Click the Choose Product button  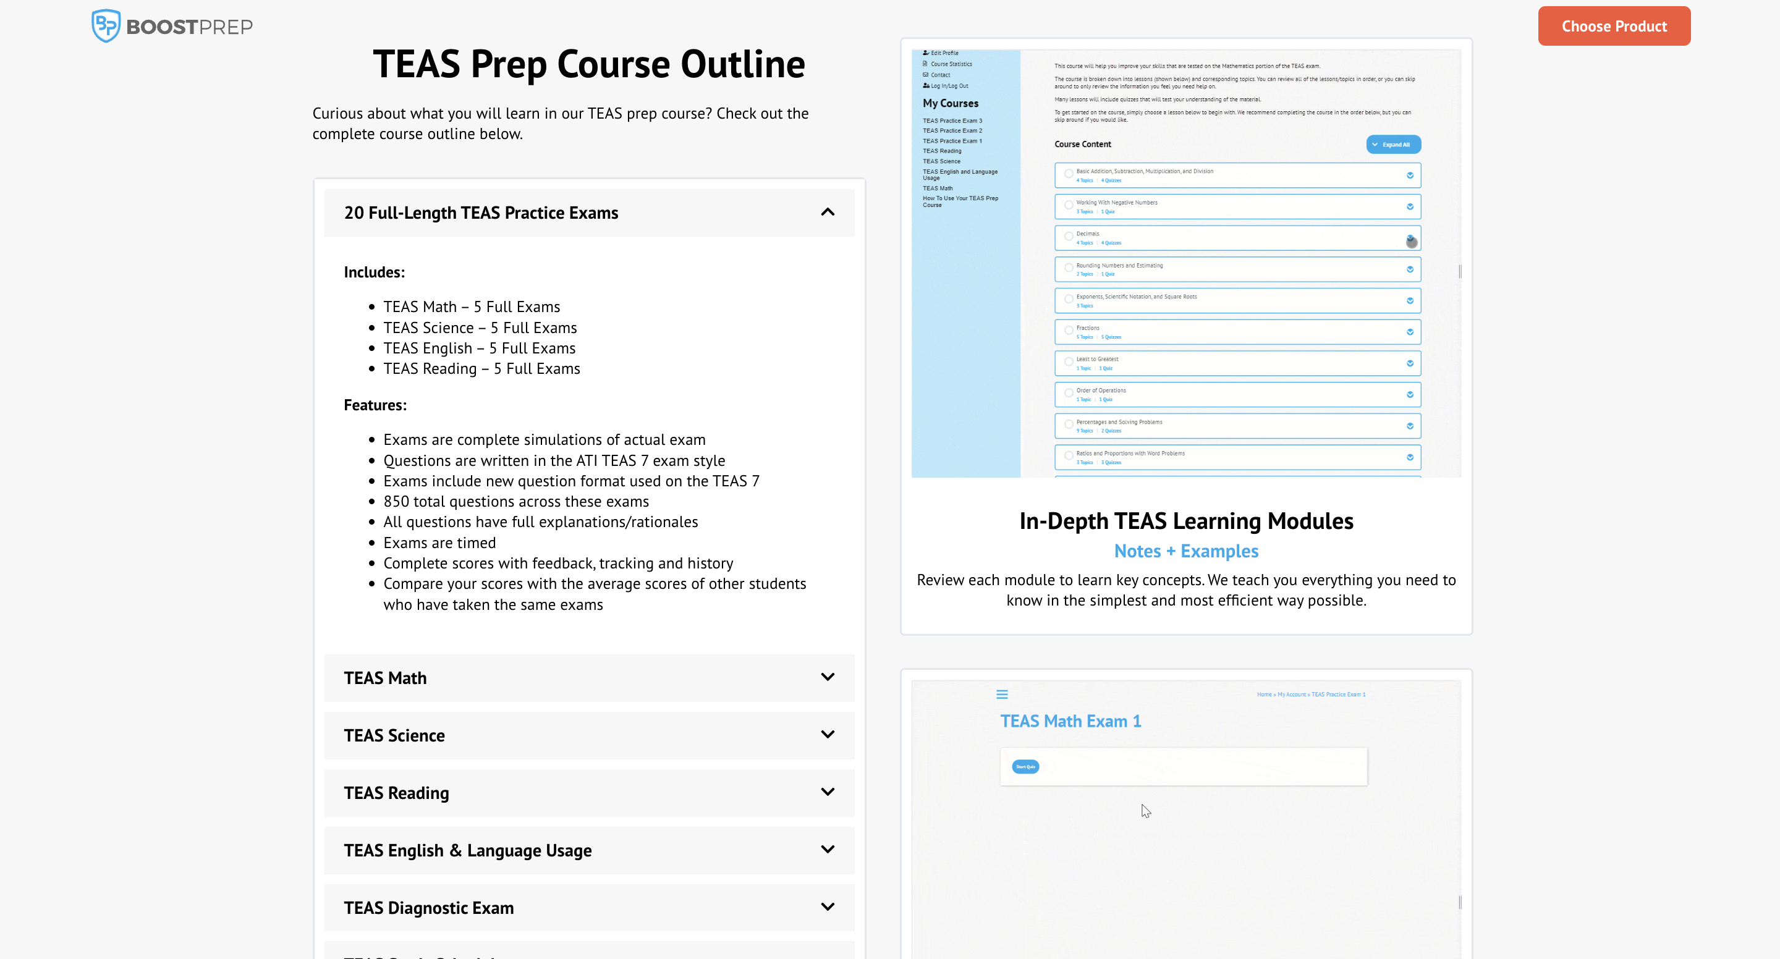(1614, 26)
